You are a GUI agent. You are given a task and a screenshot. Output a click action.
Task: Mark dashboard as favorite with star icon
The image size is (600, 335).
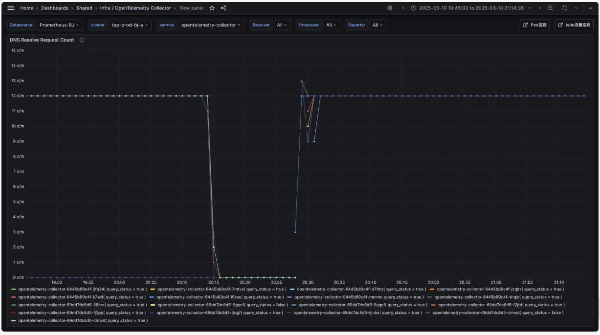click(x=212, y=8)
